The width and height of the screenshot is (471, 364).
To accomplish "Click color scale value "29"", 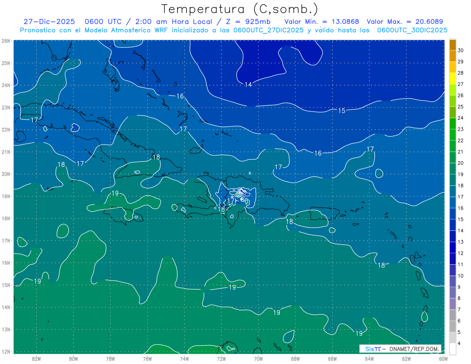I will click(460, 61).
